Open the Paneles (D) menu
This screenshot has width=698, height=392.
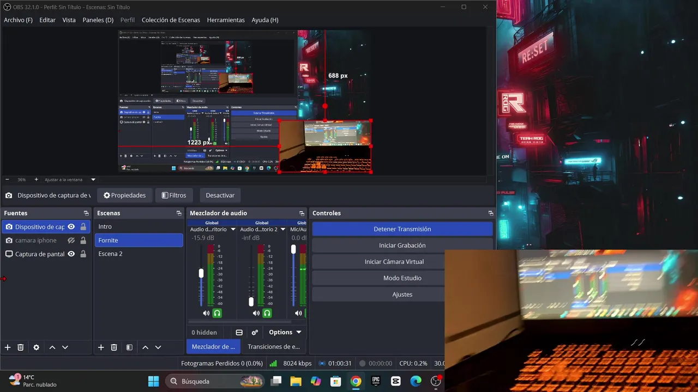[x=98, y=20]
